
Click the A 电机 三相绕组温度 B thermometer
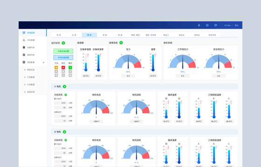(214, 109)
